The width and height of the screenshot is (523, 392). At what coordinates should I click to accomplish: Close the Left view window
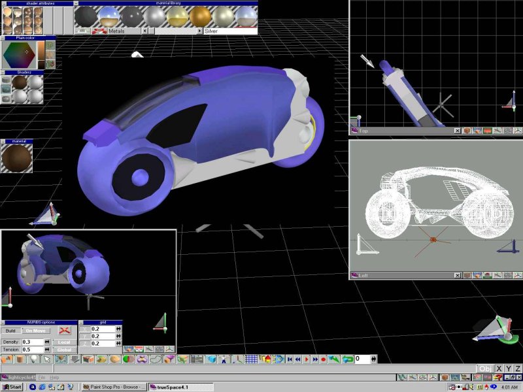pyautogui.click(x=457, y=275)
